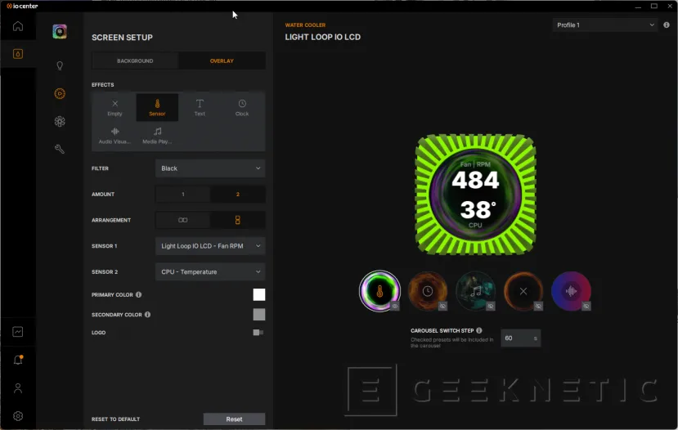
Task: Select the sensor preset thumbnail
Action: tap(379, 291)
